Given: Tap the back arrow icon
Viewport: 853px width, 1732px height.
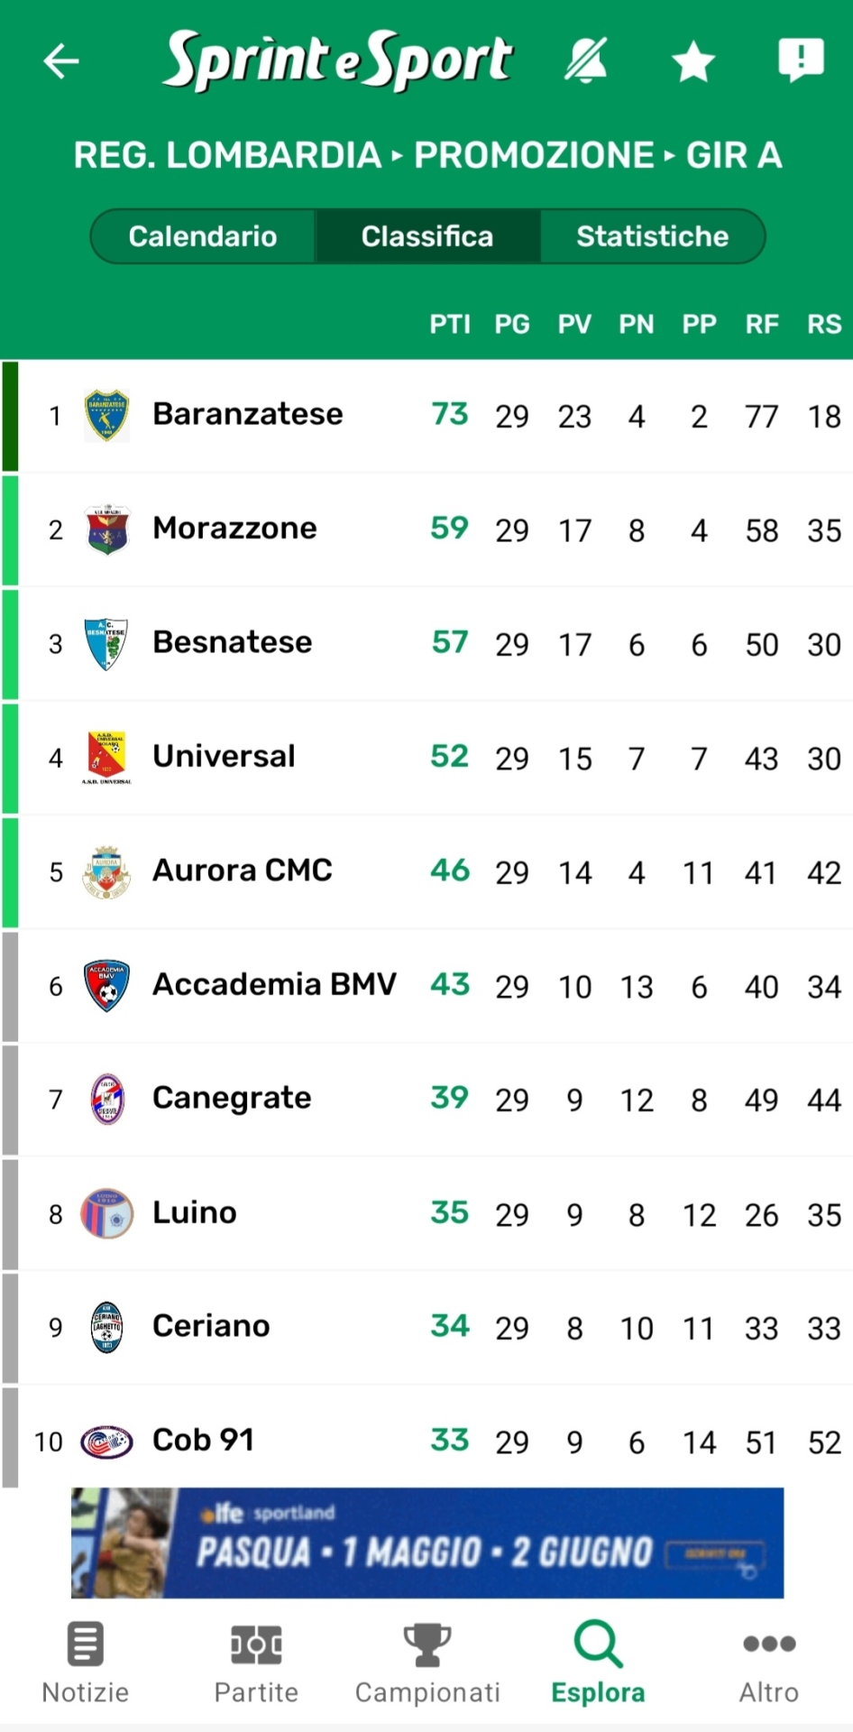Looking at the screenshot, I should (61, 61).
